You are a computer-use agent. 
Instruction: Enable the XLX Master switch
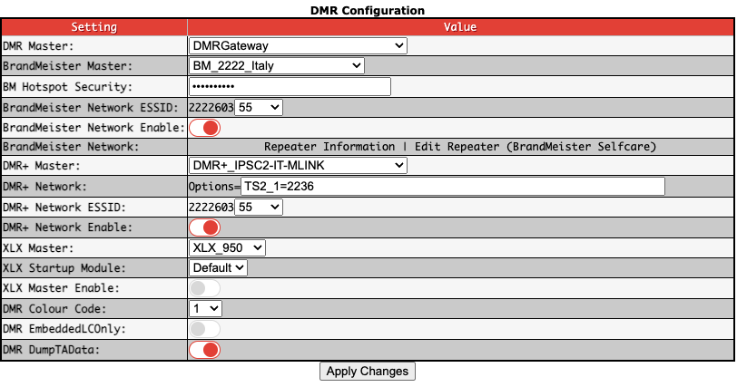point(204,288)
